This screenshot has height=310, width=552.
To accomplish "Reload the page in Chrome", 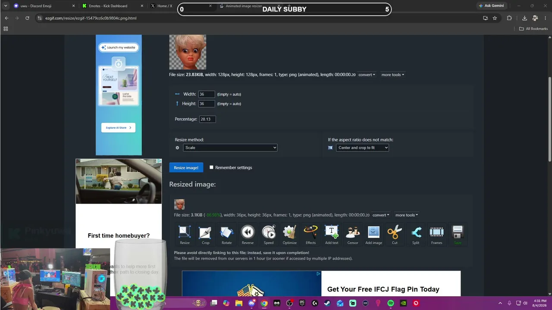I will click(27, 18).
